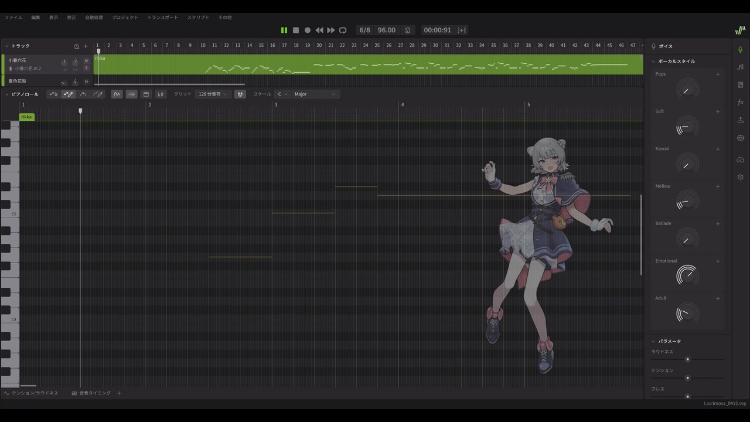The height and width of the screenshot is (422, 750).
Task: Select the pitch curve tool
Action: tap(83, 94)
